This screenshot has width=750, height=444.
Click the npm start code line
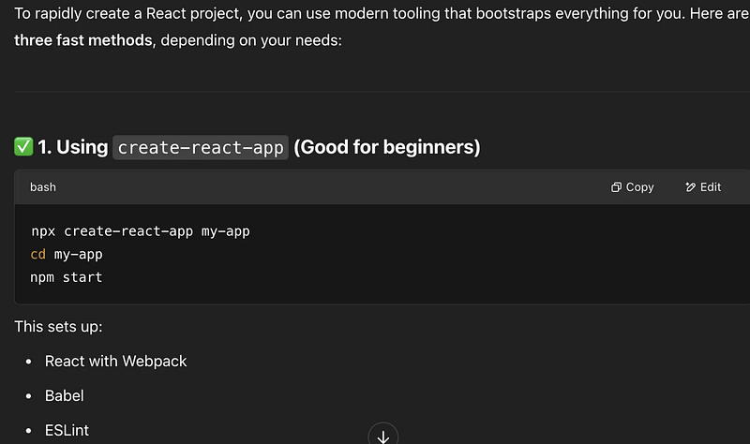(66, 277)
